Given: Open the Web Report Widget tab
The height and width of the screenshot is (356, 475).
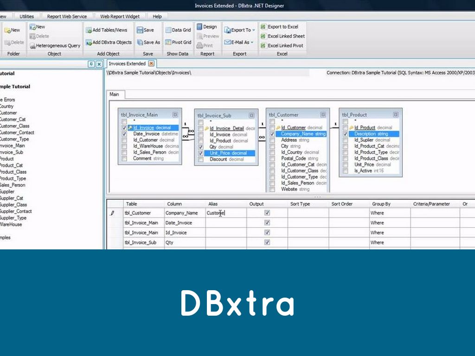Looking at the screenshot, I should (120, 16).
